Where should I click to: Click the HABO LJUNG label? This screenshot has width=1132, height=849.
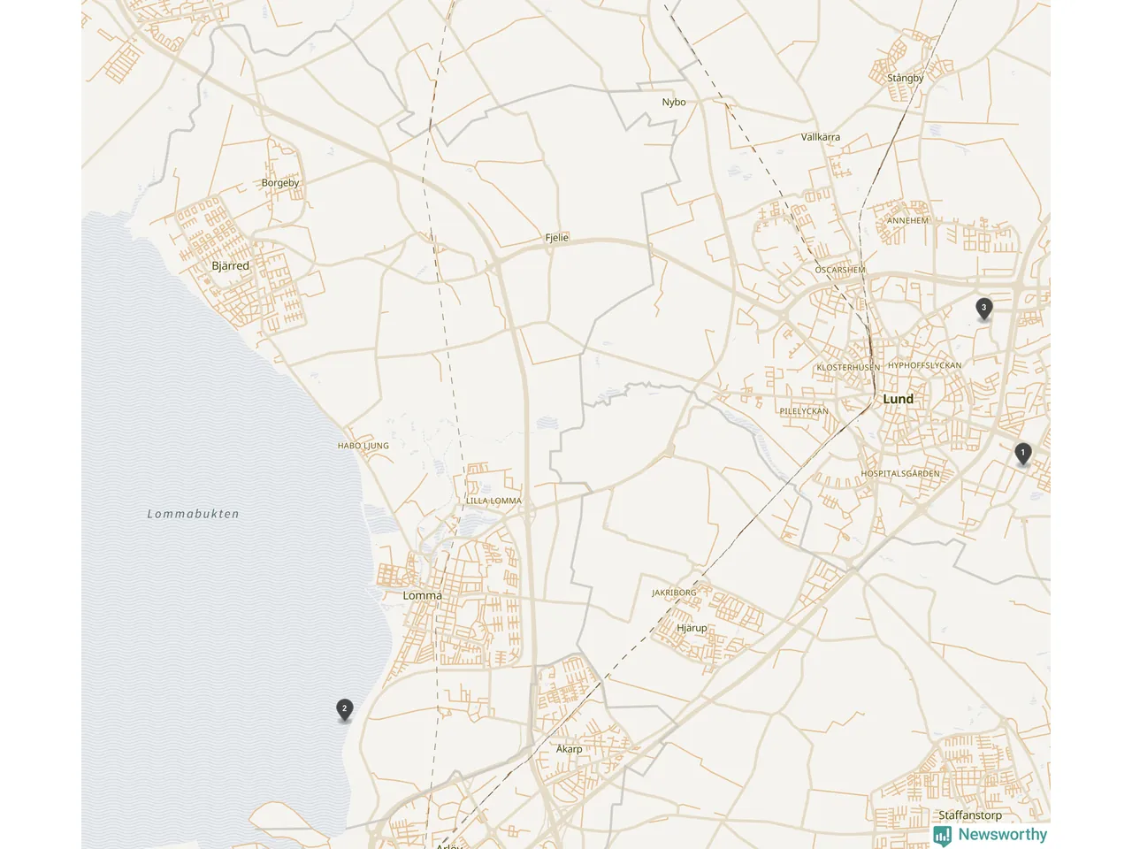[x=363, y=446]
